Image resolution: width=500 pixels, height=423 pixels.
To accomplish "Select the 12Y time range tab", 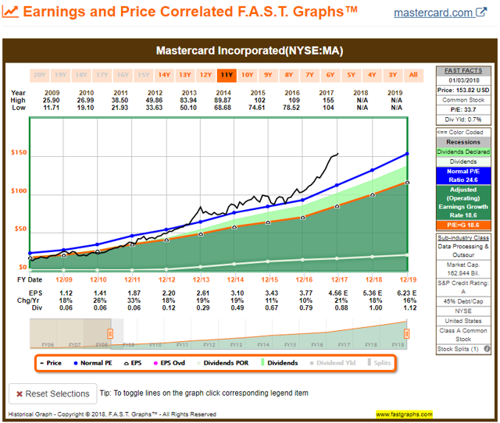I will click(x=205, y=75).
